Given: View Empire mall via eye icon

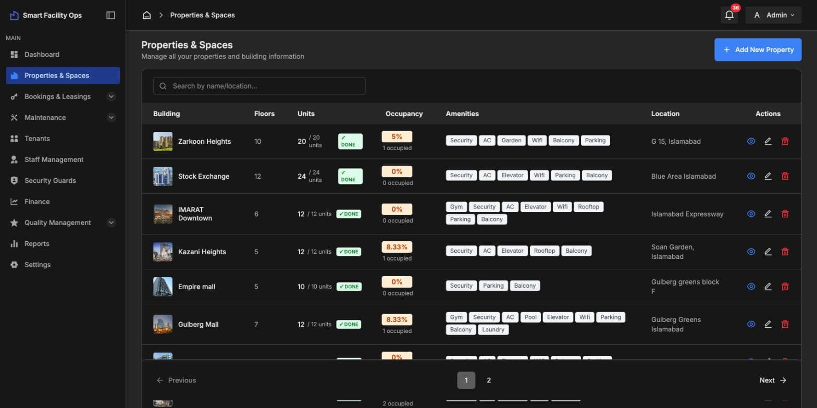Looking at the screenshot, I should 751,286.
